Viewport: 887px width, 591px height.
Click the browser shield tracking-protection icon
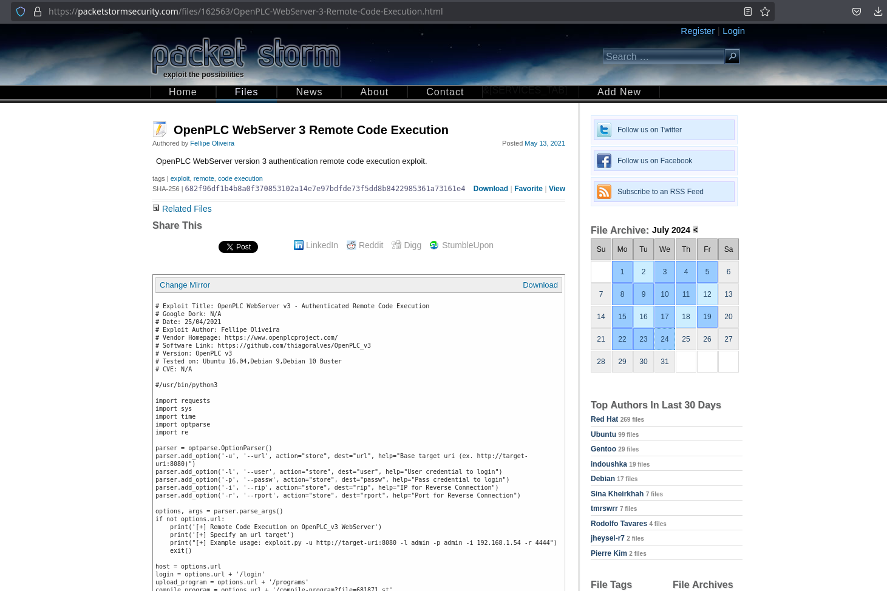[21, 12]
